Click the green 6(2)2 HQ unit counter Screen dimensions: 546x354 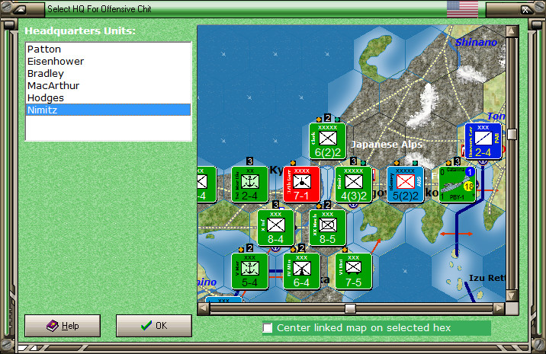tap(327, 141)
